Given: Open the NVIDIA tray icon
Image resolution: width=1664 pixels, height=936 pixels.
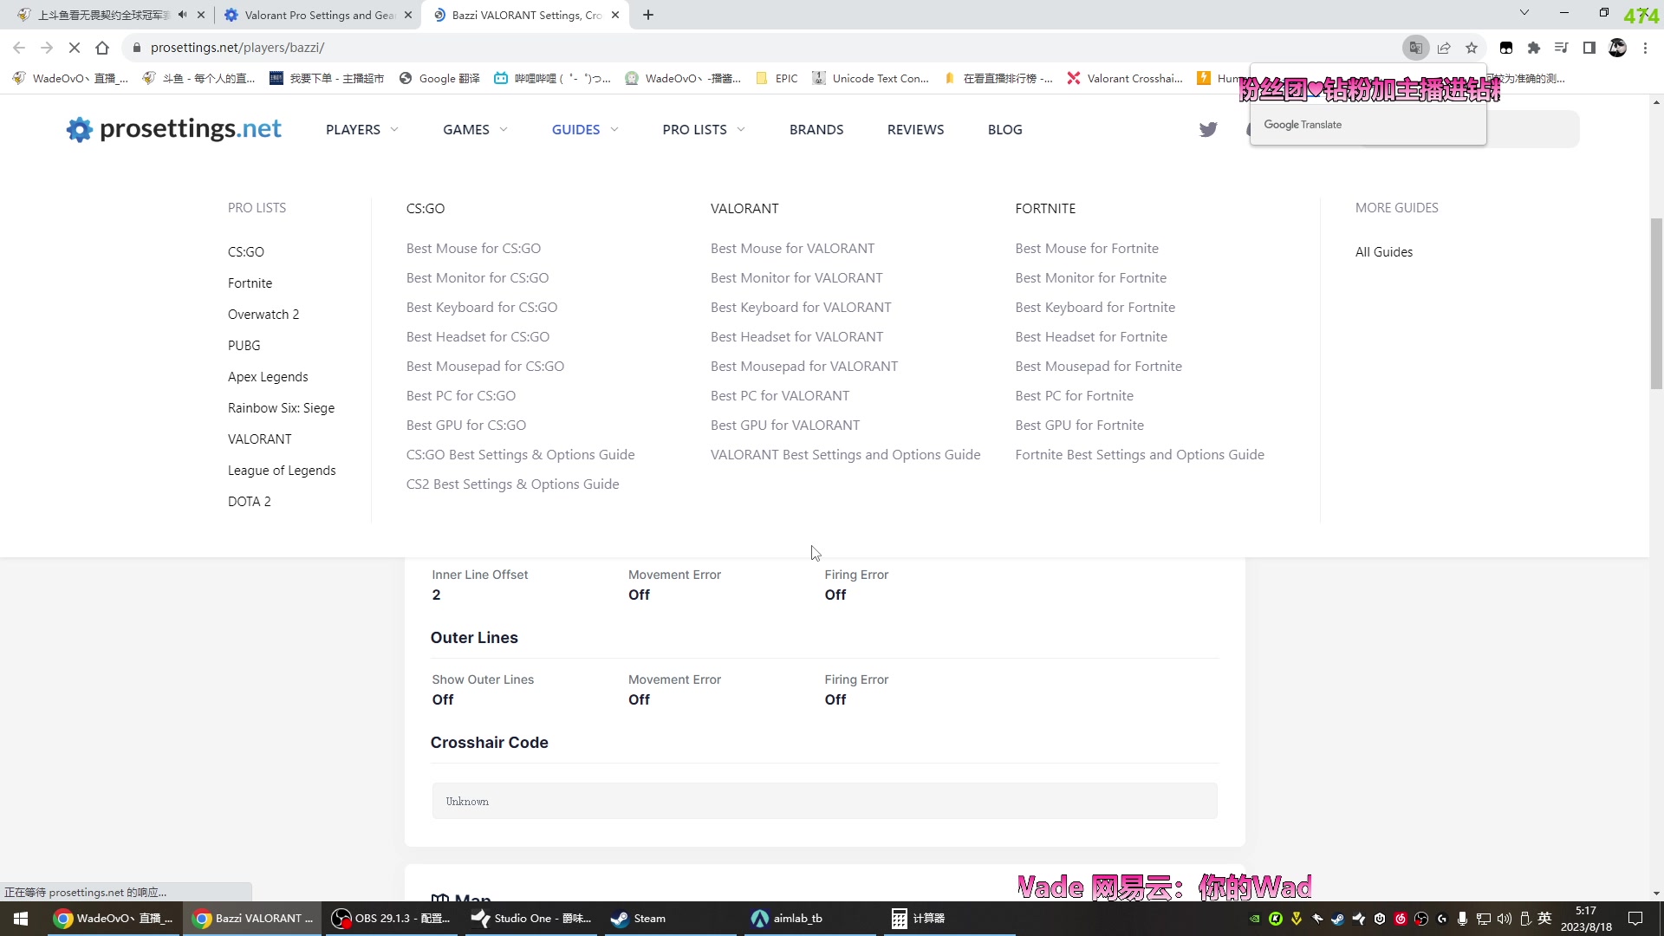Looking at the screenshot, I should coord(1255,919).
